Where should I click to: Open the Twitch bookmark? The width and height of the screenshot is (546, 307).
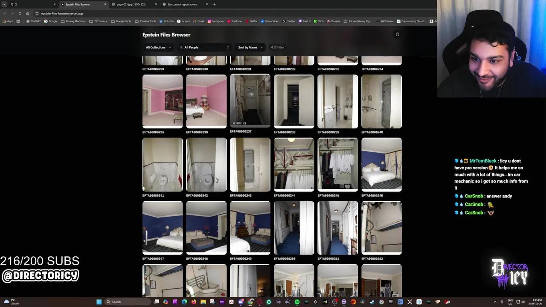click(x=305, y=21)
